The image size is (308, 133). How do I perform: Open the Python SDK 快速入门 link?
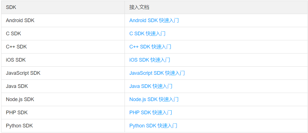click(153, 126)
